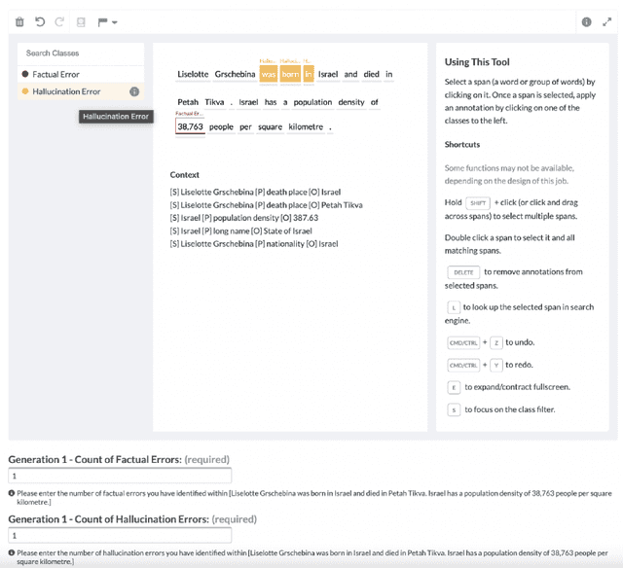The height and width of the screenshot is (568, 623).
Task: Click info icon beside Hallucination Error
Action: (134, 91)
